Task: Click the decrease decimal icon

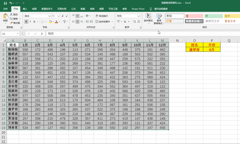Action: point(138,22)
